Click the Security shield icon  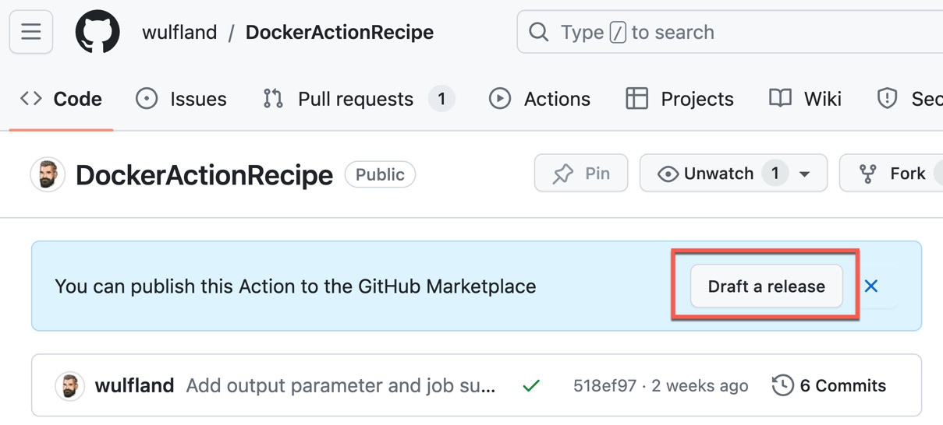(887, 99)
